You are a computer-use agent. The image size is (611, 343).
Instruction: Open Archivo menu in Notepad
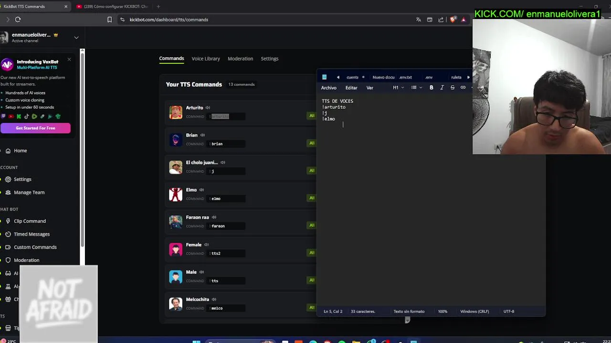coord(329,88)
